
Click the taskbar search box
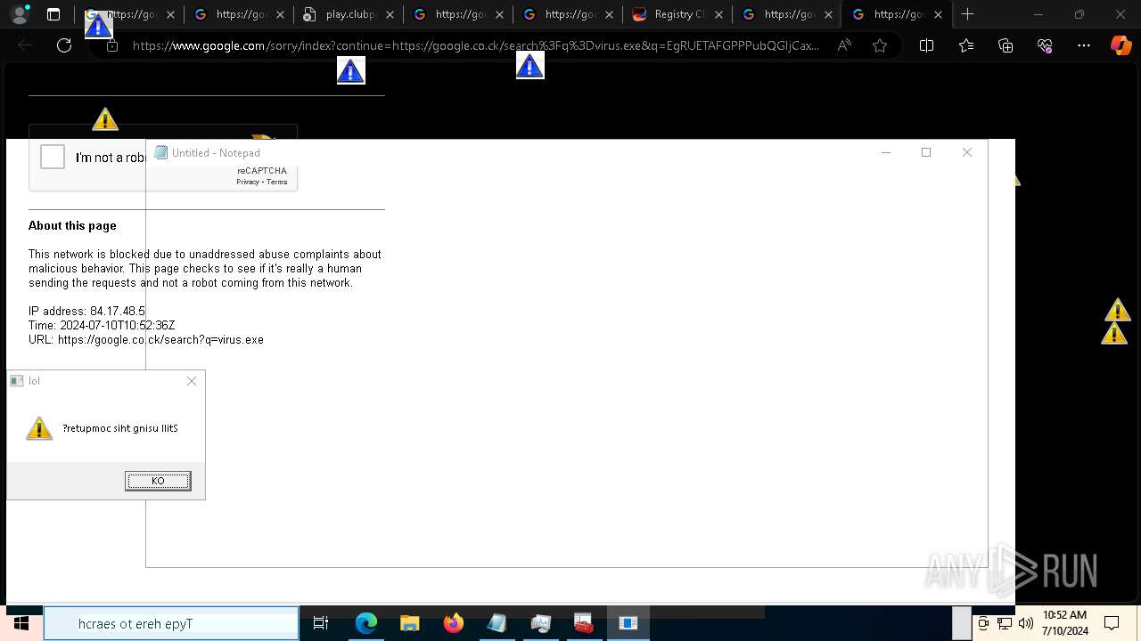[x=171, y=623]
